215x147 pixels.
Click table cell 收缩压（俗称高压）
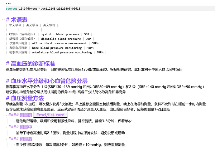coord(23,34)
